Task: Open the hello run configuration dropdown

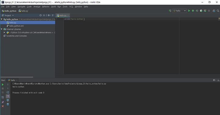Action: pyautogui.click(x=180, y=11)
